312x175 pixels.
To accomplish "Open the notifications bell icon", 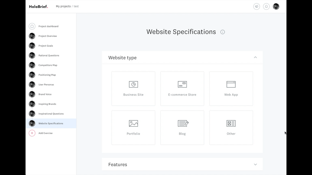I will pyautogui.click(x=266, y=6).
